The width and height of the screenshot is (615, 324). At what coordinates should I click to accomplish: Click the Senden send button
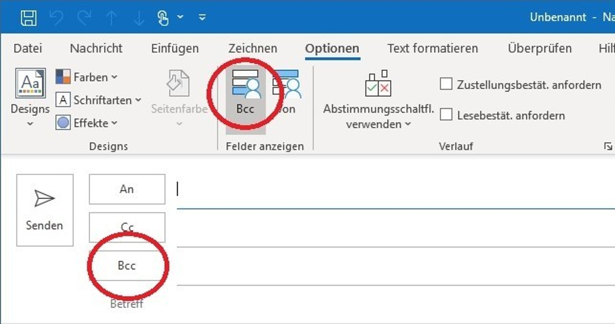coord(45,210)
